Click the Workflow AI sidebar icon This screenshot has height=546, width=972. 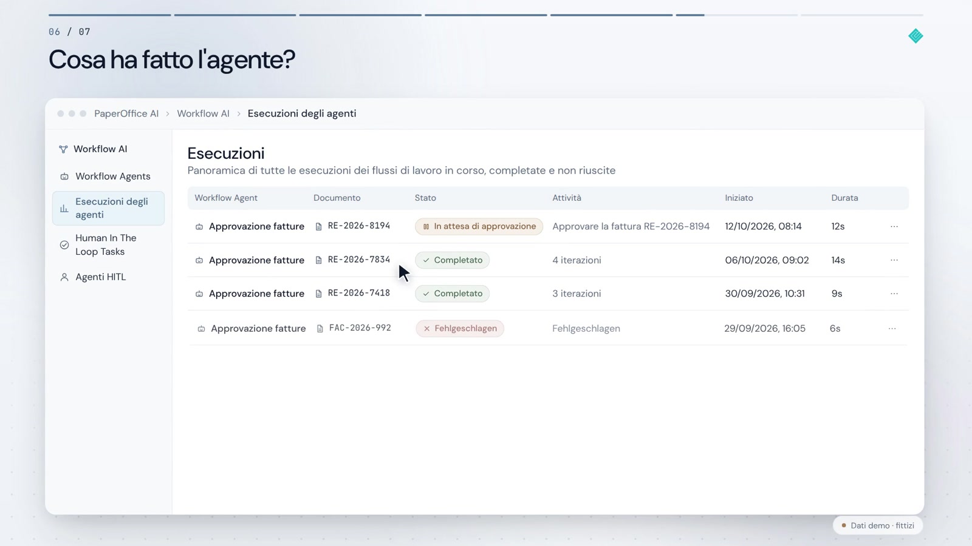tap(63, 149)
